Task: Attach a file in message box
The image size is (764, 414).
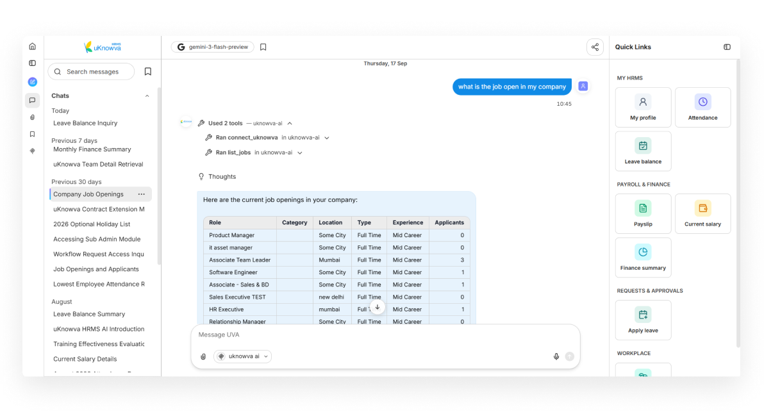Action: click(x=203, y=356)
